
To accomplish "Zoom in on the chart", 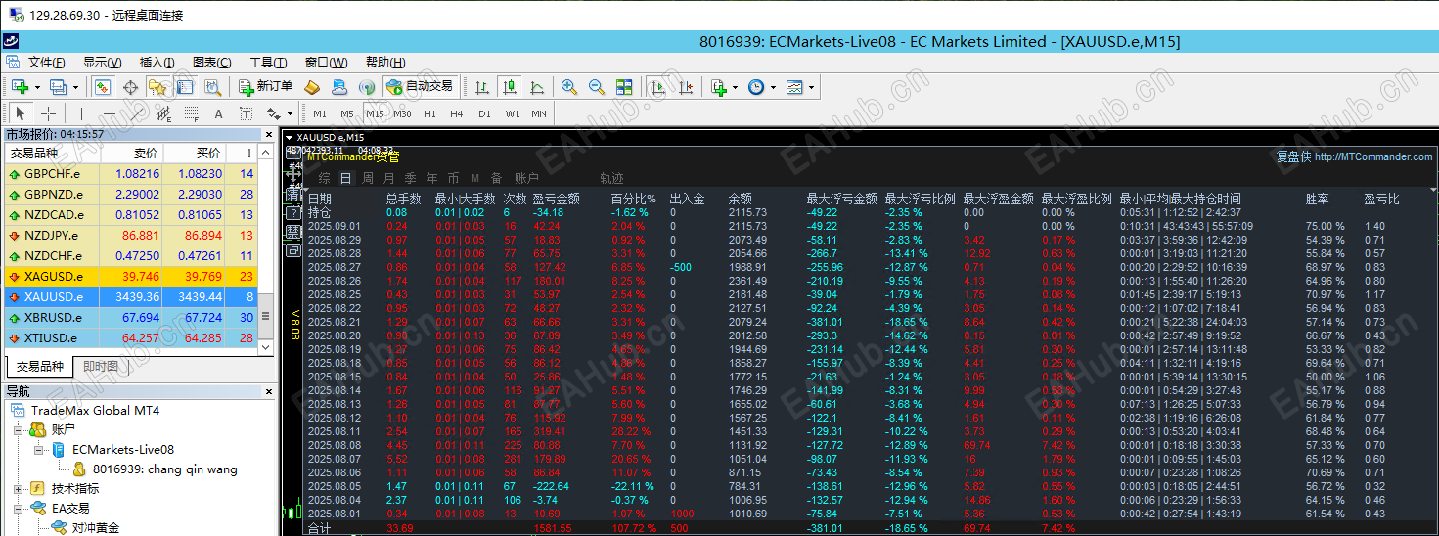I will 568,87.
